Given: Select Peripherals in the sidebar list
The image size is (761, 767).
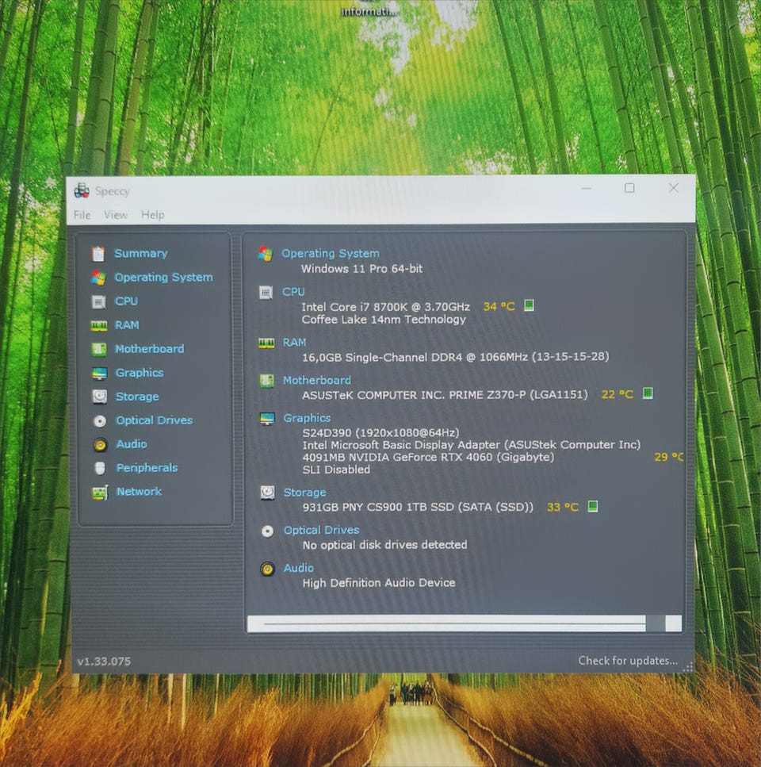Looking at the screenshot, I should pos(147,468).
